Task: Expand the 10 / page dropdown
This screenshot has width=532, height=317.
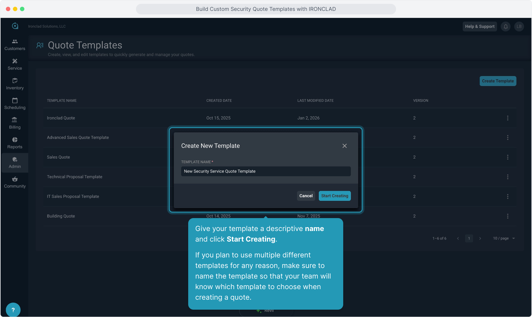Action: (x=504, y=238)
